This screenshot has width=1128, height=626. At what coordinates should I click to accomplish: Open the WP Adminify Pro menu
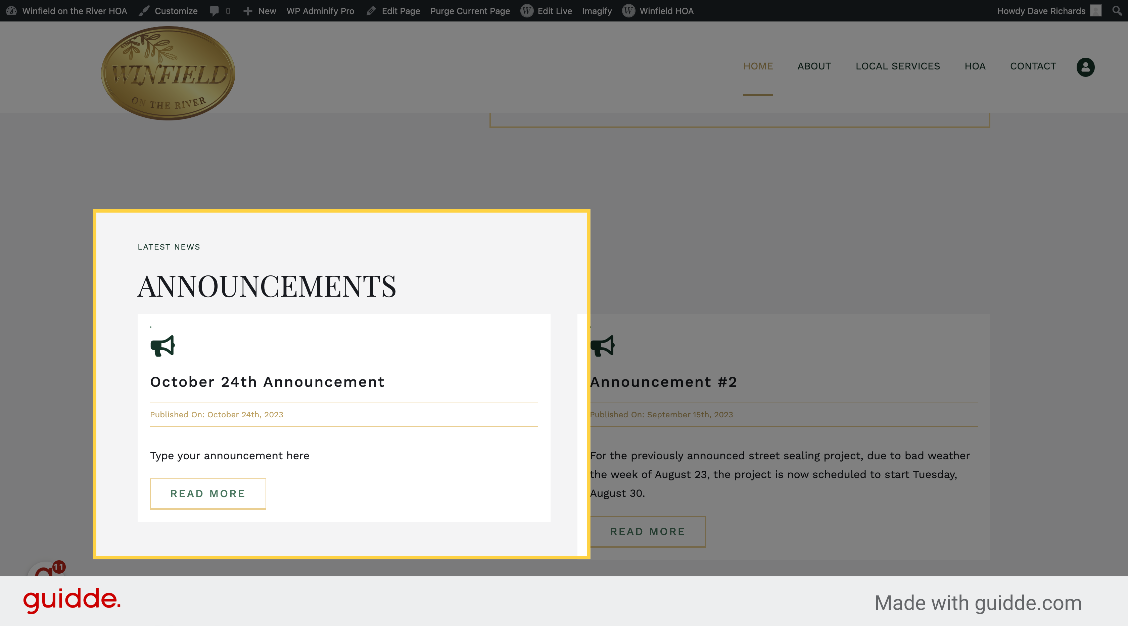click(320, 11)
